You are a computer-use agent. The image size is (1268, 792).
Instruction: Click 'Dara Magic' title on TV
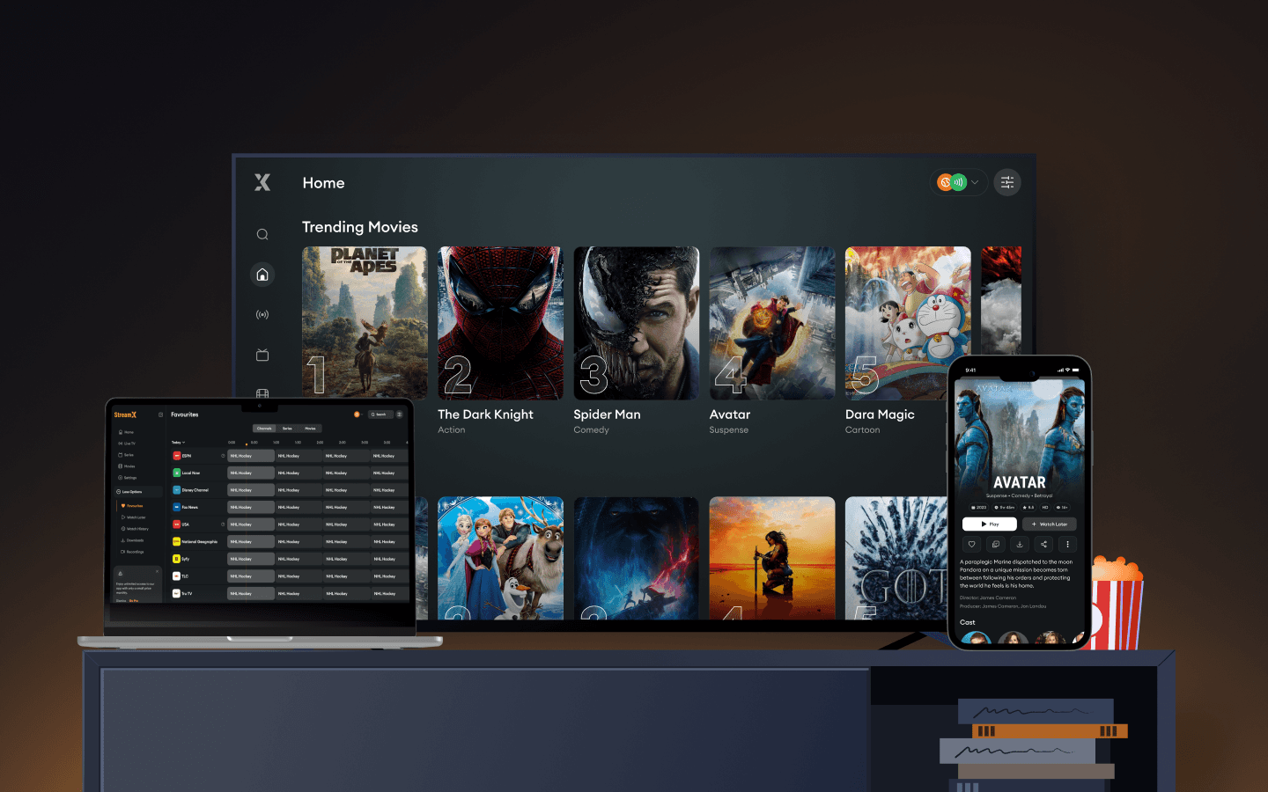(880, 414)
